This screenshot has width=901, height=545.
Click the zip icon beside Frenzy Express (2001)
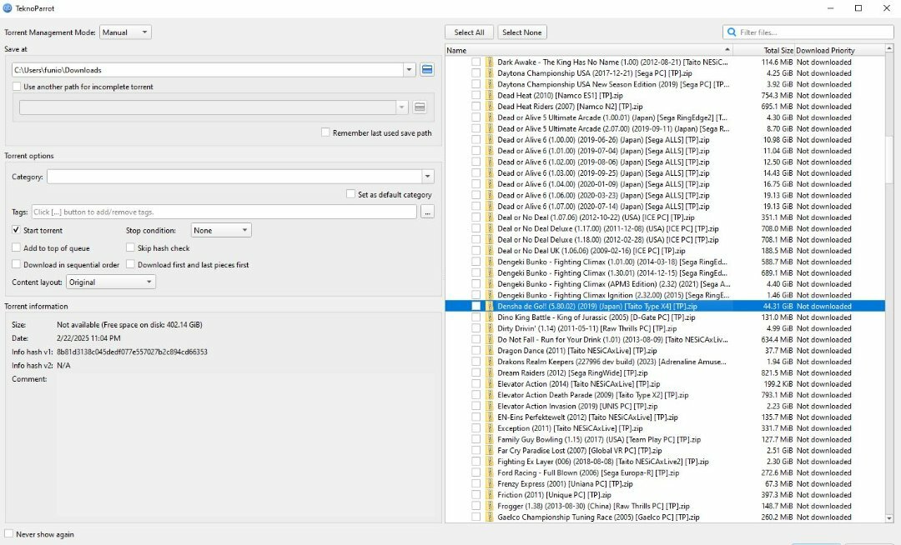(490, 483)
